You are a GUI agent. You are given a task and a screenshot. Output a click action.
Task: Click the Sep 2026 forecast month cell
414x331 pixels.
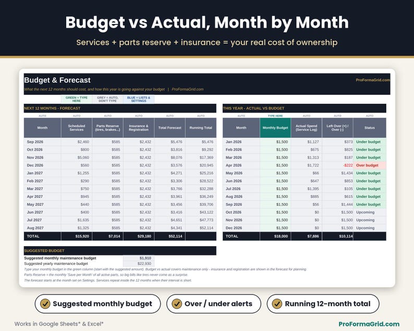click(x=42, y=142)
